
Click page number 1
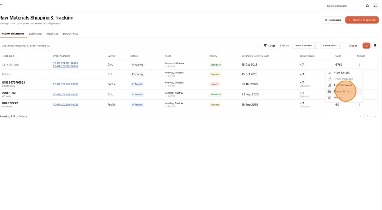(x=368, y=116)
